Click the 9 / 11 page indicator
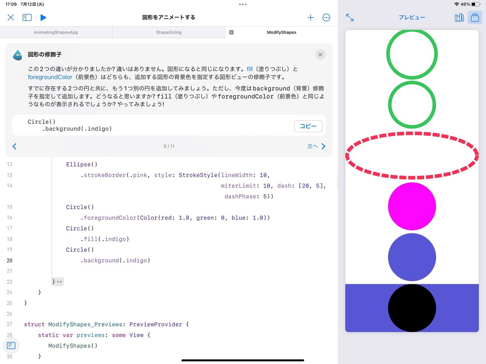Image resolution: width=486 pixels, height=364 pixels. coord(169,146)
